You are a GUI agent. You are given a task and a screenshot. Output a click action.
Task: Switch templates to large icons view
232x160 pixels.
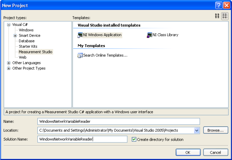point(217,16)
